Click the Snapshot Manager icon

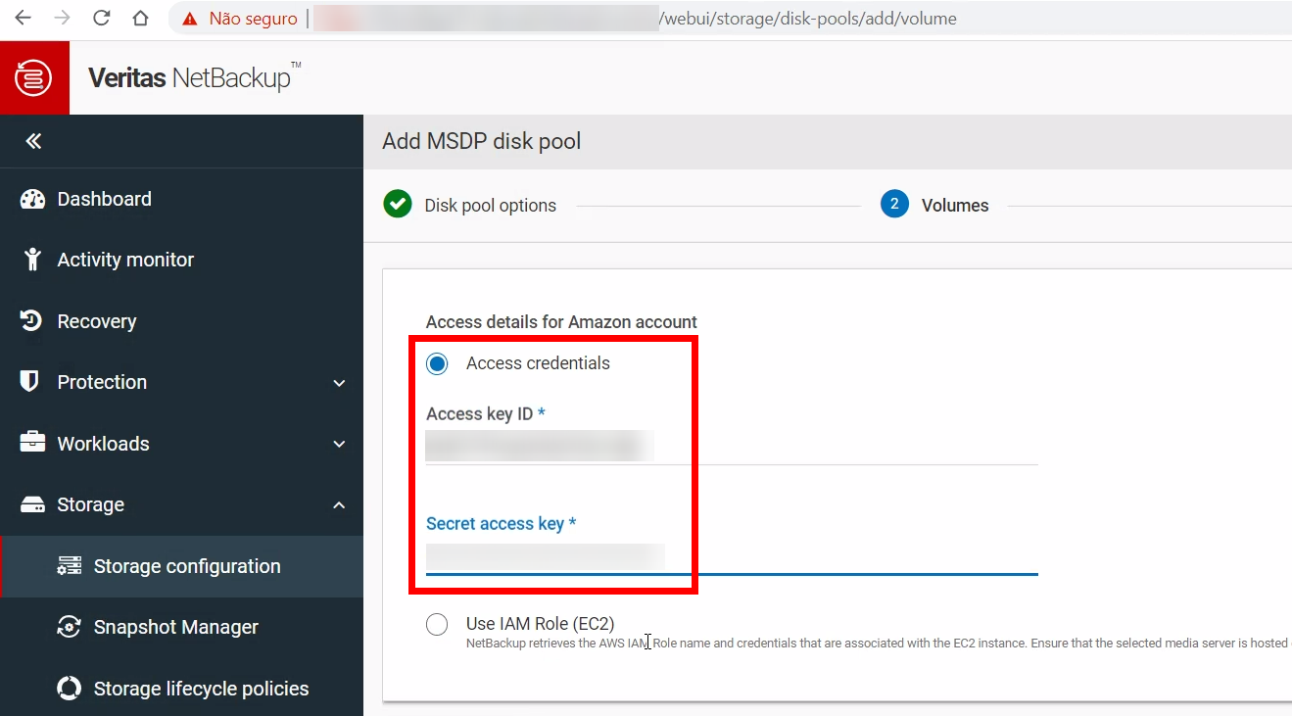(x=69, y=627)
